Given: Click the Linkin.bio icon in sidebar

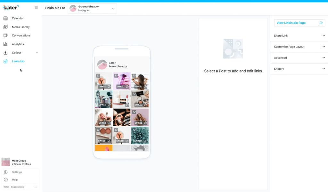Looking at the screenshot, I should 5,61.
